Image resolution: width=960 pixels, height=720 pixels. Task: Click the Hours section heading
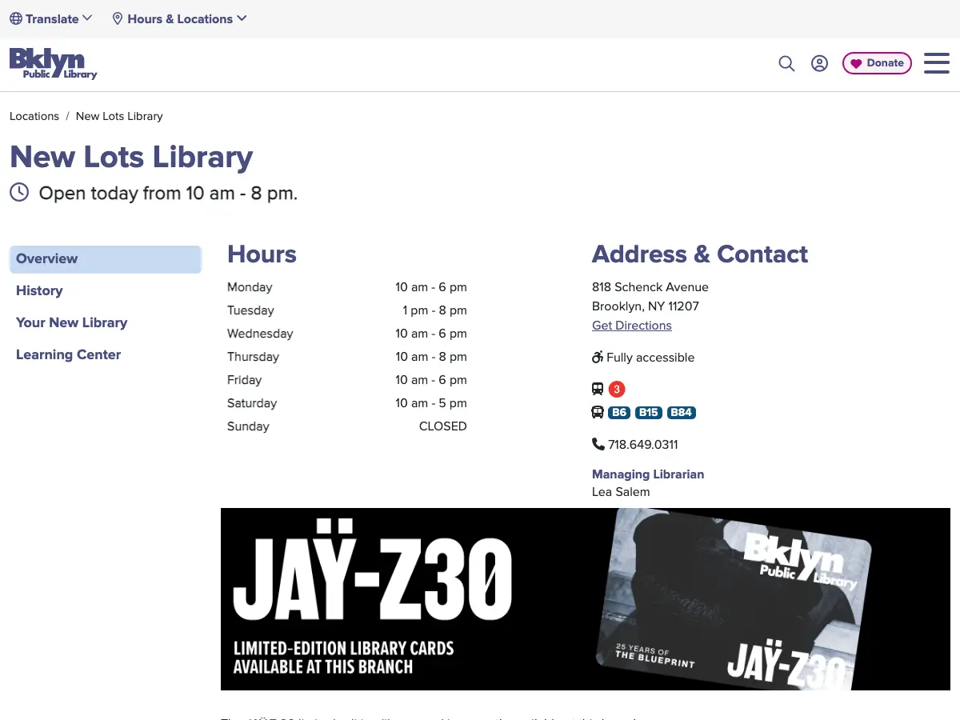coord(262,254)
